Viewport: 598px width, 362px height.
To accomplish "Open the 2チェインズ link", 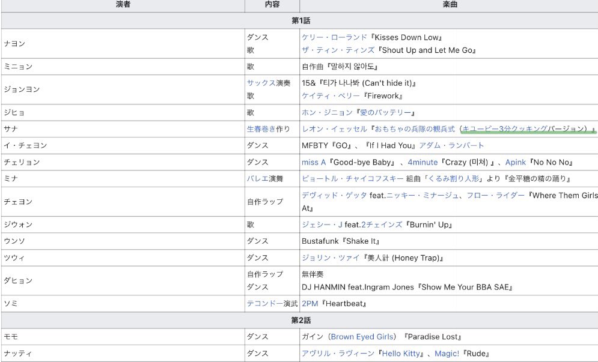I will (382, 225).
